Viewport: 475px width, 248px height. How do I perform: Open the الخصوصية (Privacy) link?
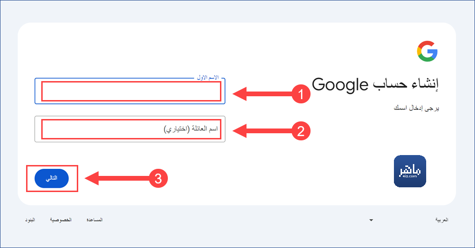pyautogui.click(x=61, y=220)
